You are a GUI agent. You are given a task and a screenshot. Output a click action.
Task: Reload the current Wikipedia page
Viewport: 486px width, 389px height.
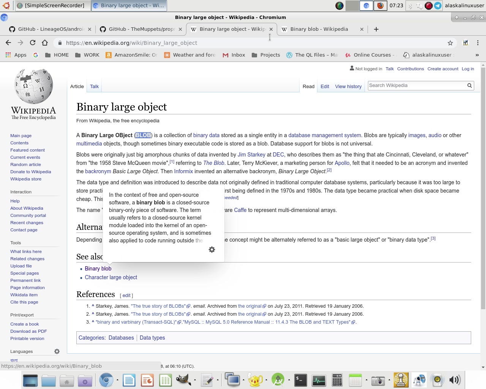33,43
